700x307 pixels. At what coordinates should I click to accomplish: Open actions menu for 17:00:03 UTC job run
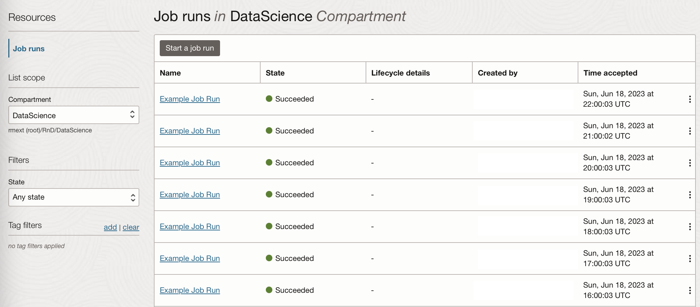pyautogui.click(x=690, y=258)
